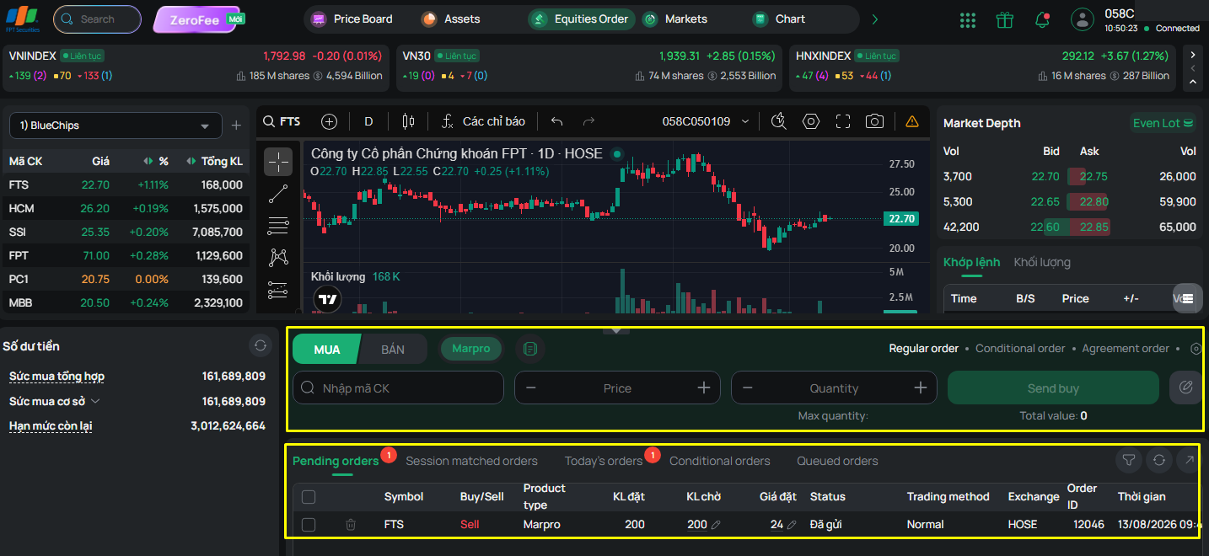The image size is (1209, 556).
Task: Open the Assets tab
Action: [452, 19]
